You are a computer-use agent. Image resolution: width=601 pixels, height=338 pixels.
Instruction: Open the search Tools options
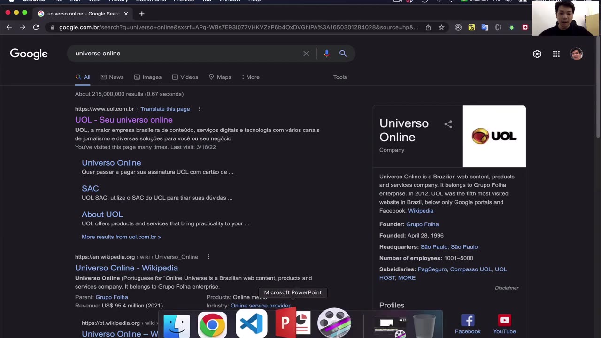340,77
